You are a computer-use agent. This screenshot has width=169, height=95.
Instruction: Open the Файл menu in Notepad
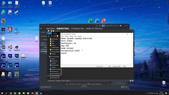pyautogui.click(x=62, y=36)
